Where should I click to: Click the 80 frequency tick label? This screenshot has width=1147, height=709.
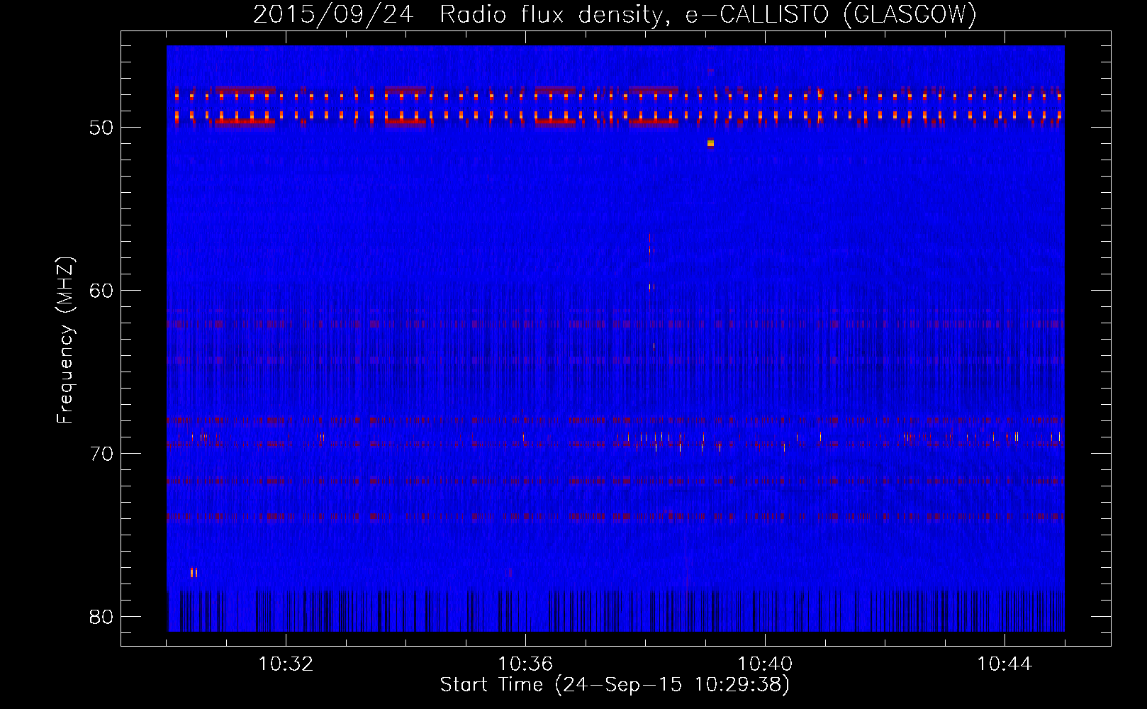pyautogui.click(x=101, y=617)
